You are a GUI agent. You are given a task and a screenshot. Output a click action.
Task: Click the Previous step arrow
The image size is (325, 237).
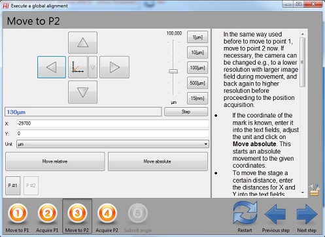coord(275,214)
